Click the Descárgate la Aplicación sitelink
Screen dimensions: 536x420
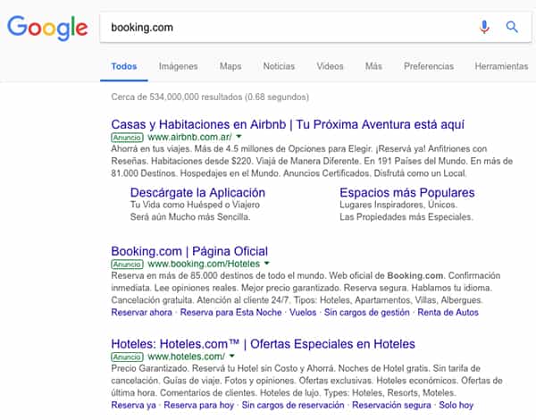[x=197, y=192]
